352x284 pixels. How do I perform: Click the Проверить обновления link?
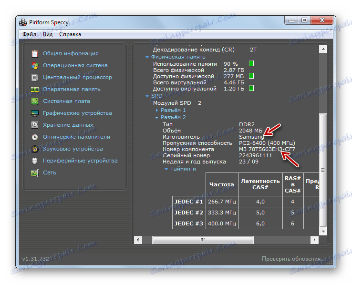(293, 259)
